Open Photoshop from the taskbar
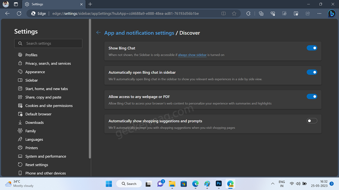 (x=219, y=184)
